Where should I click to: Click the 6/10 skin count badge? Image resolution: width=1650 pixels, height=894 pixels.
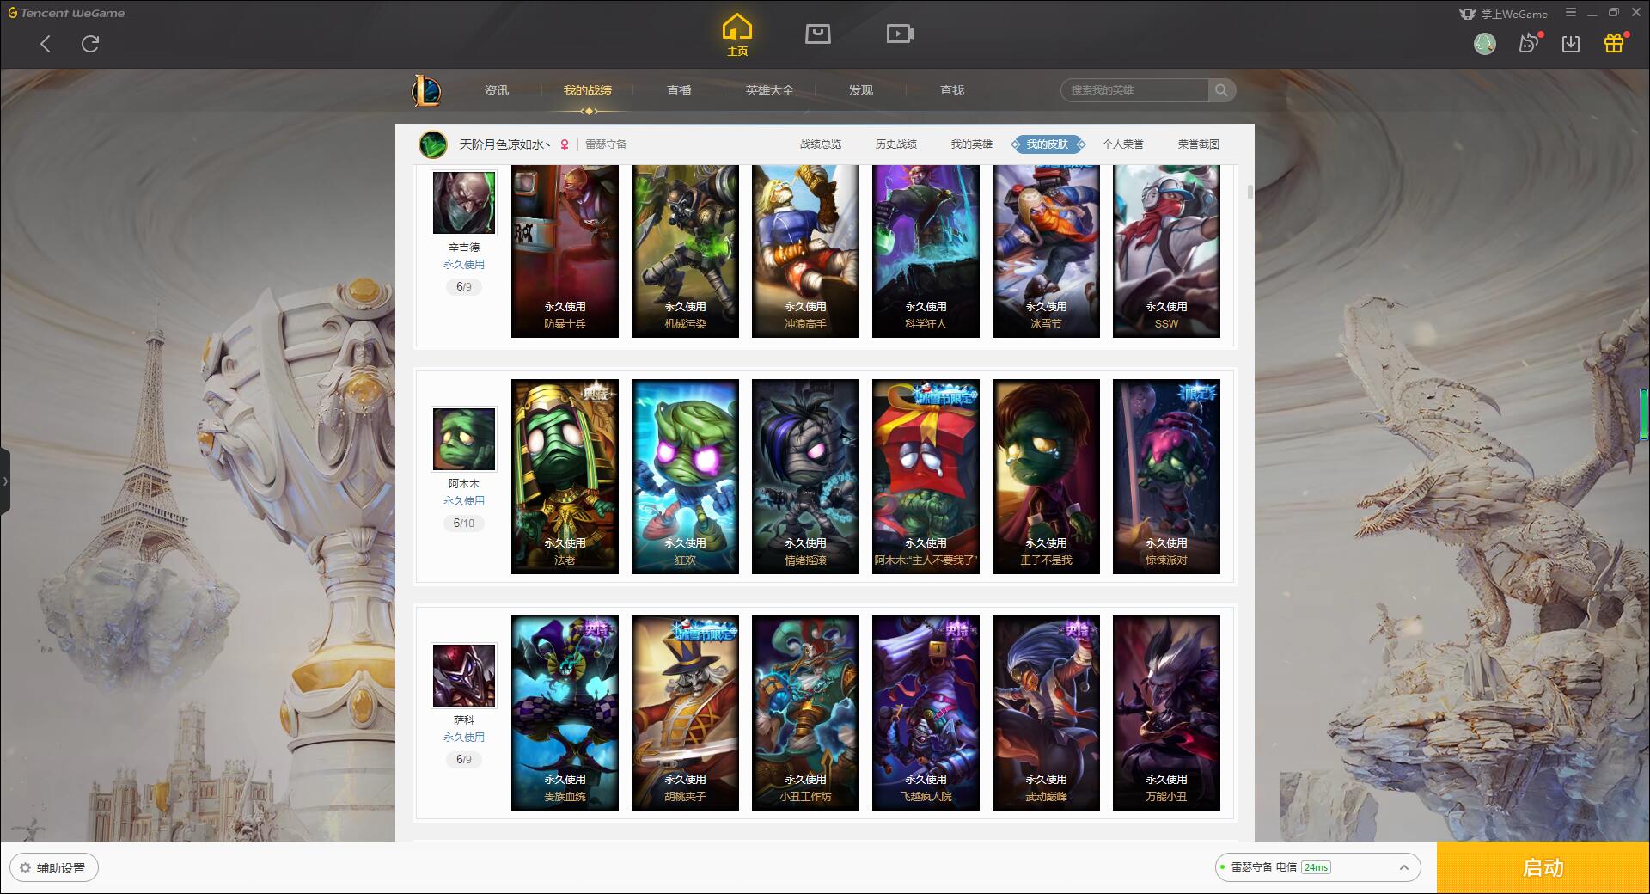click(x=464, y=523)
